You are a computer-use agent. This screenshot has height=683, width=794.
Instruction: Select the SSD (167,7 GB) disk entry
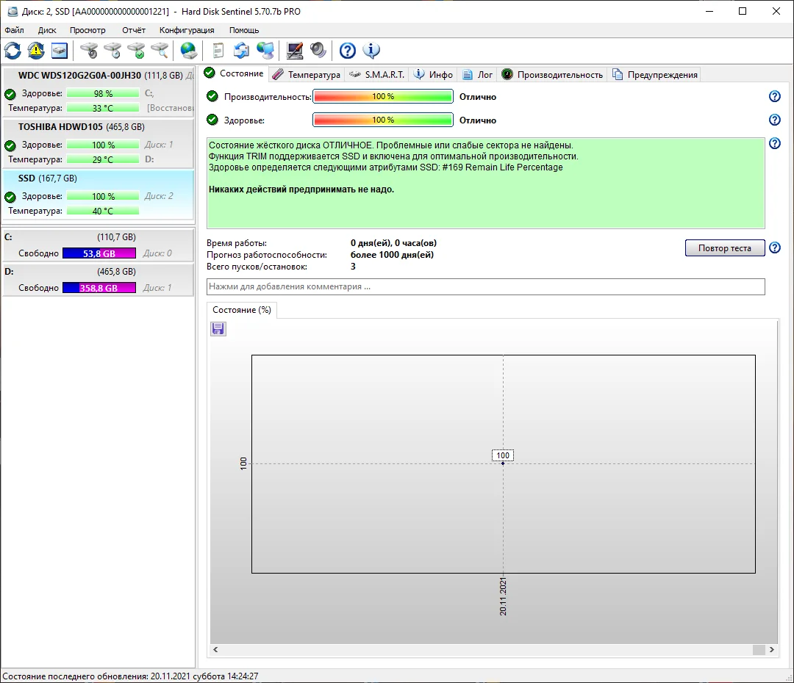pyautogui.click(x=99, y=195)
